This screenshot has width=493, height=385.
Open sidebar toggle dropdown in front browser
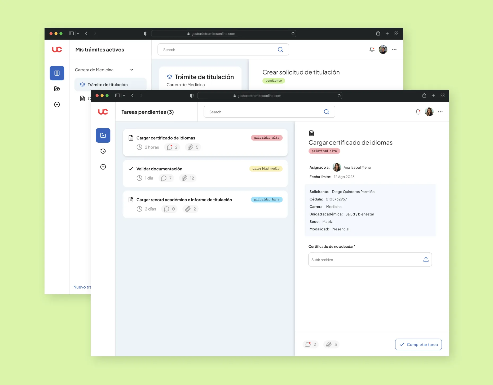(x=124, y=96)
